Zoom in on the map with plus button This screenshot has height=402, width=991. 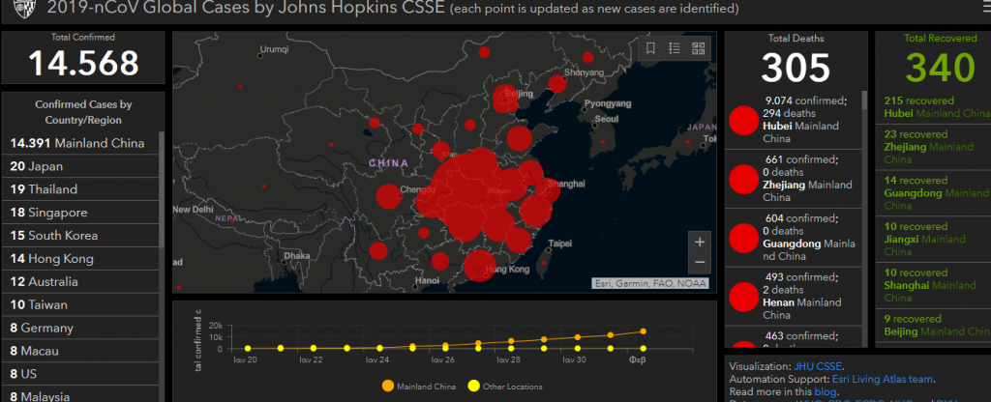700,242
